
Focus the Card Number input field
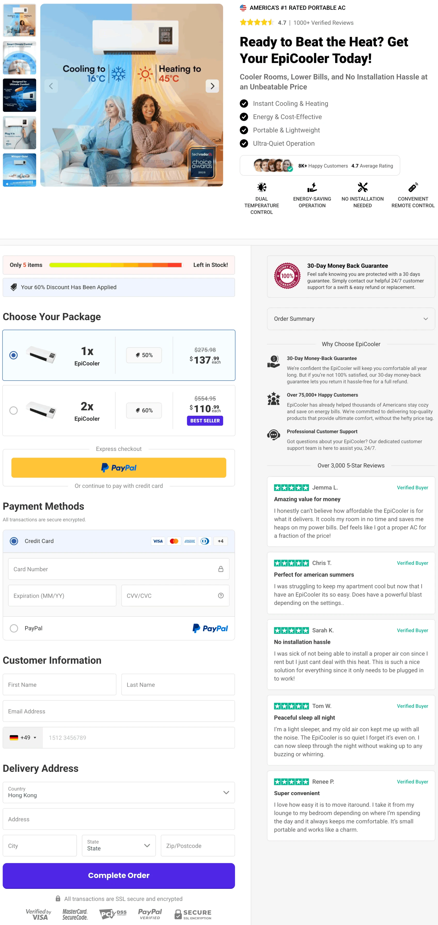tap(119, 569)
